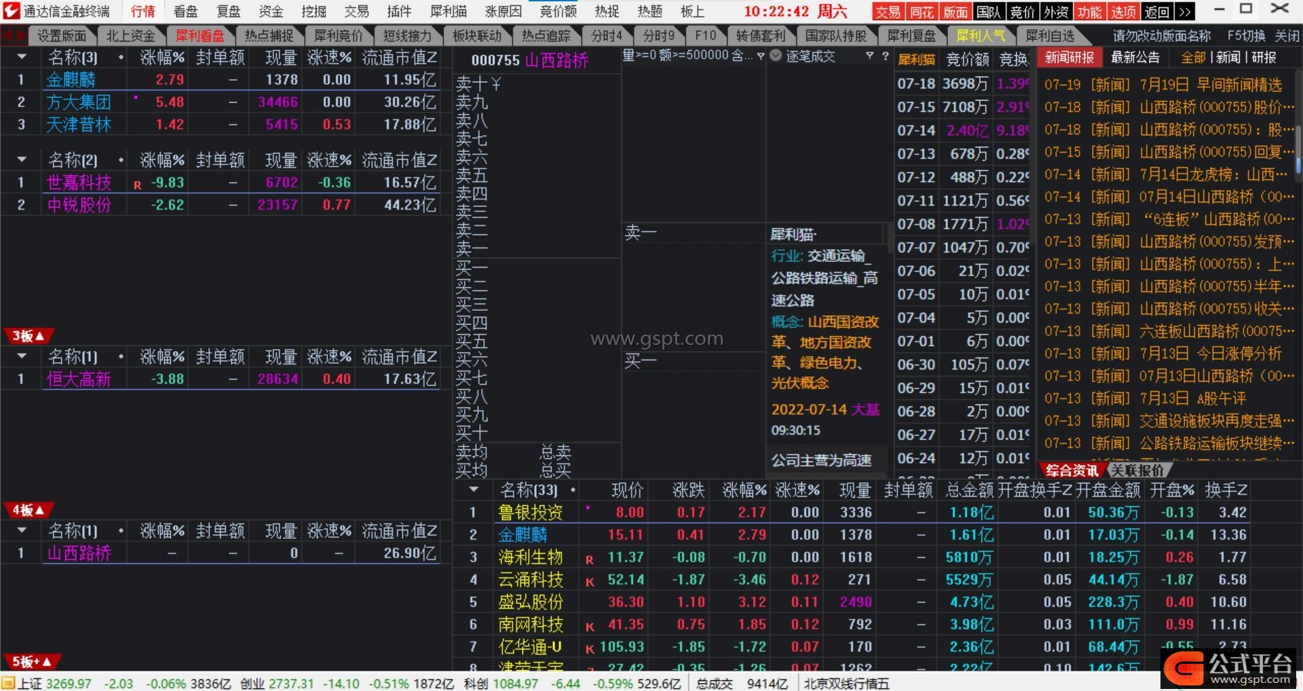Click the filter funnel beside 逐笔成交
The image size is (1303, 691).
point(869,56)
